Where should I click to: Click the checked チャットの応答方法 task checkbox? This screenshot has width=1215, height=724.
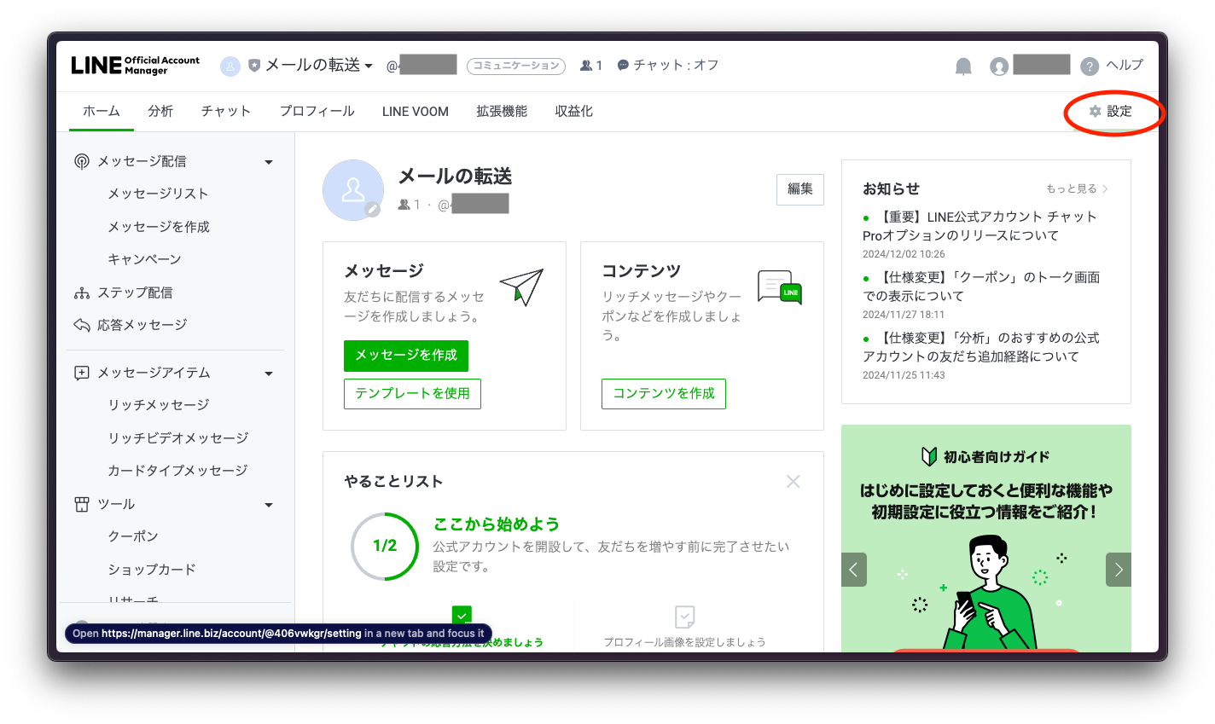[x=461, y=616]
